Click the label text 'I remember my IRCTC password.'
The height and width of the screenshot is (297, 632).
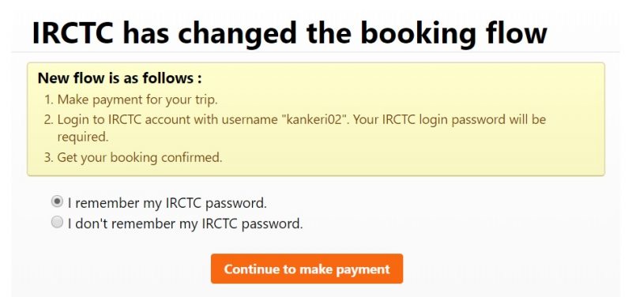click(167, 203)
